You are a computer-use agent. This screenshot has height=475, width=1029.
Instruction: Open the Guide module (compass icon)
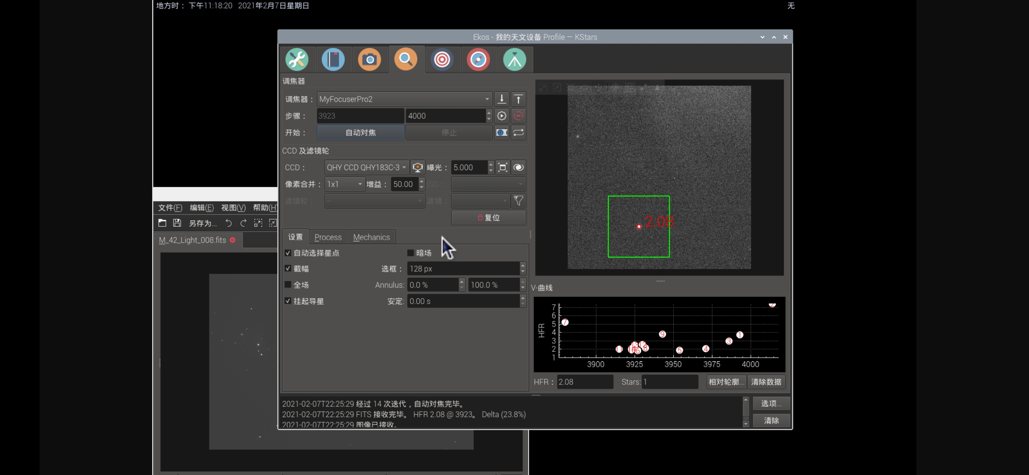(478, 60)
